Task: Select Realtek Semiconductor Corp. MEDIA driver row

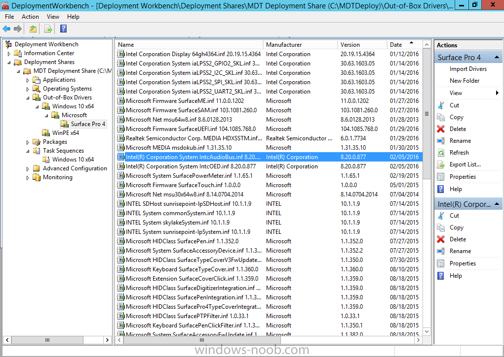Action: point(269,138)
